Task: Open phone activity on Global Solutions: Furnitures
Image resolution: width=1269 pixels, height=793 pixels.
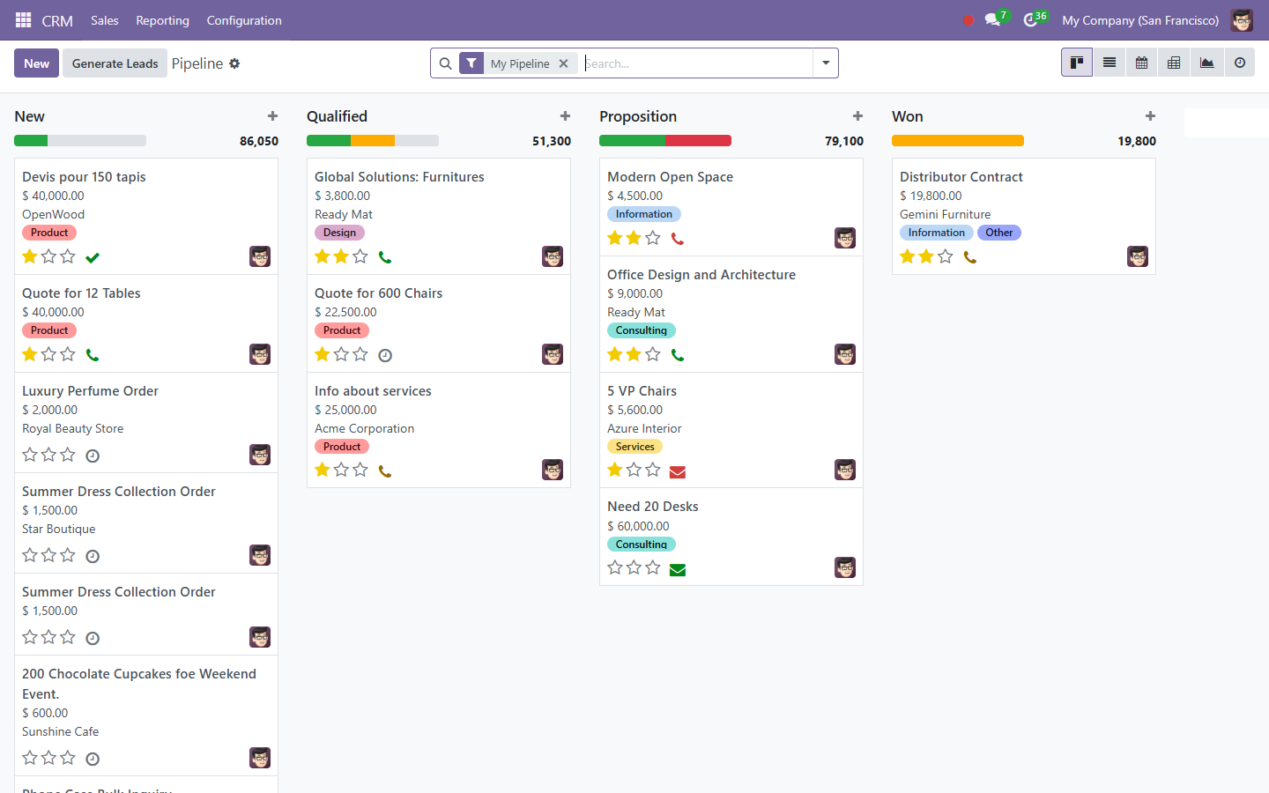Action: (385, 258)
